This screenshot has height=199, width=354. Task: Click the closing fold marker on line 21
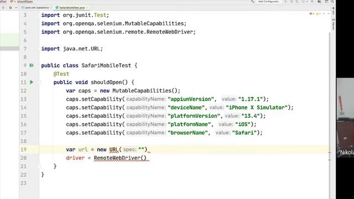[39, 166]
